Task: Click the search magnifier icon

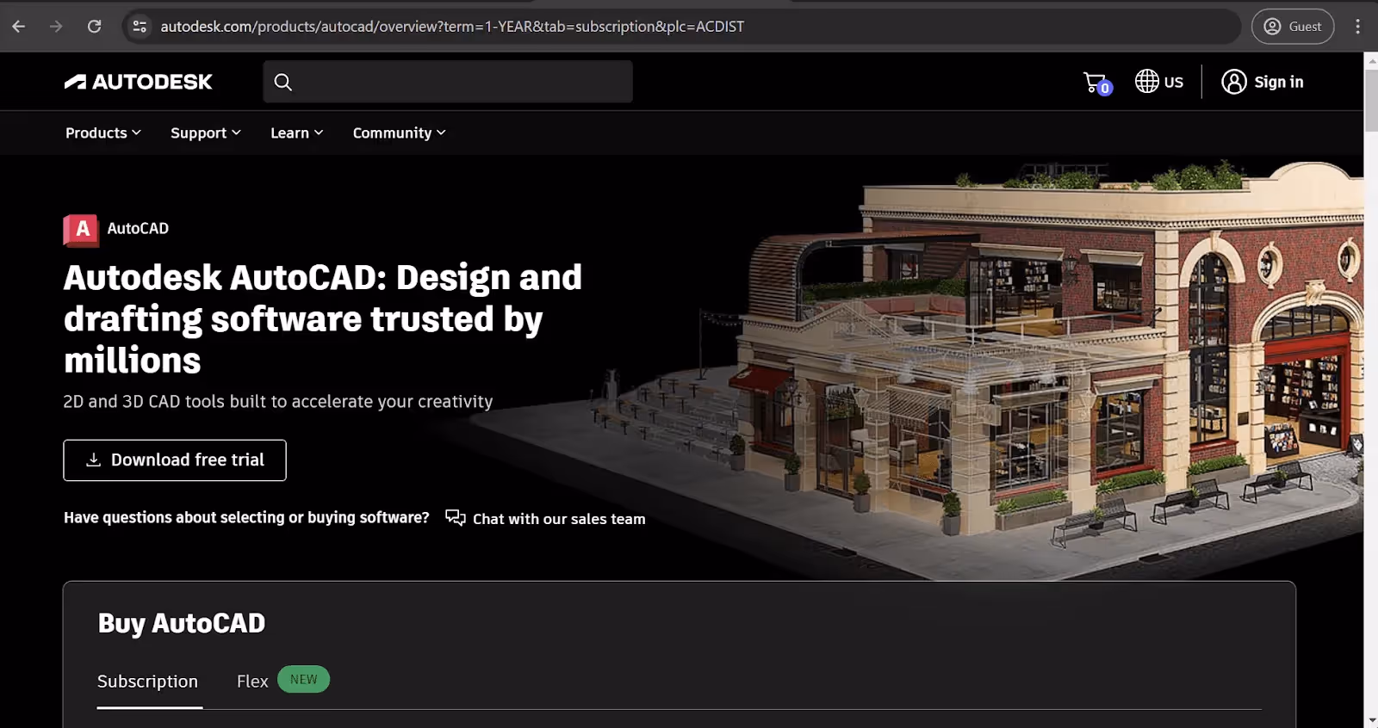Action: (282, 82)
